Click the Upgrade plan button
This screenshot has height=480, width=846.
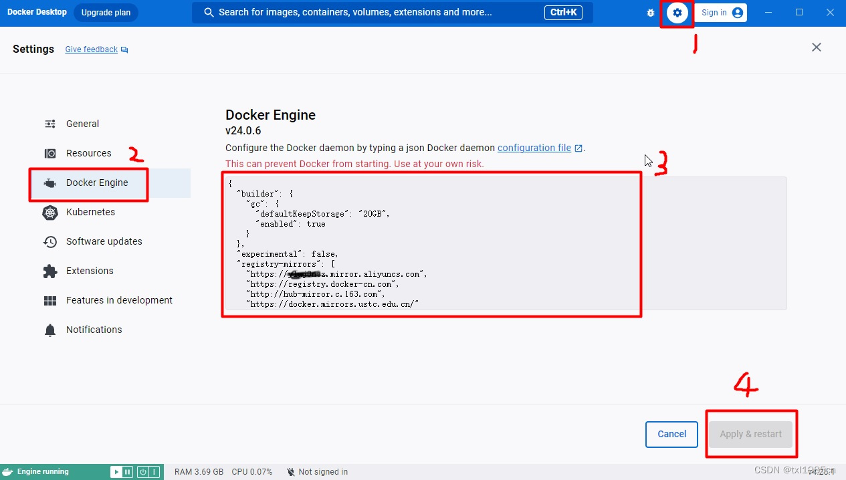coord(106,12)
